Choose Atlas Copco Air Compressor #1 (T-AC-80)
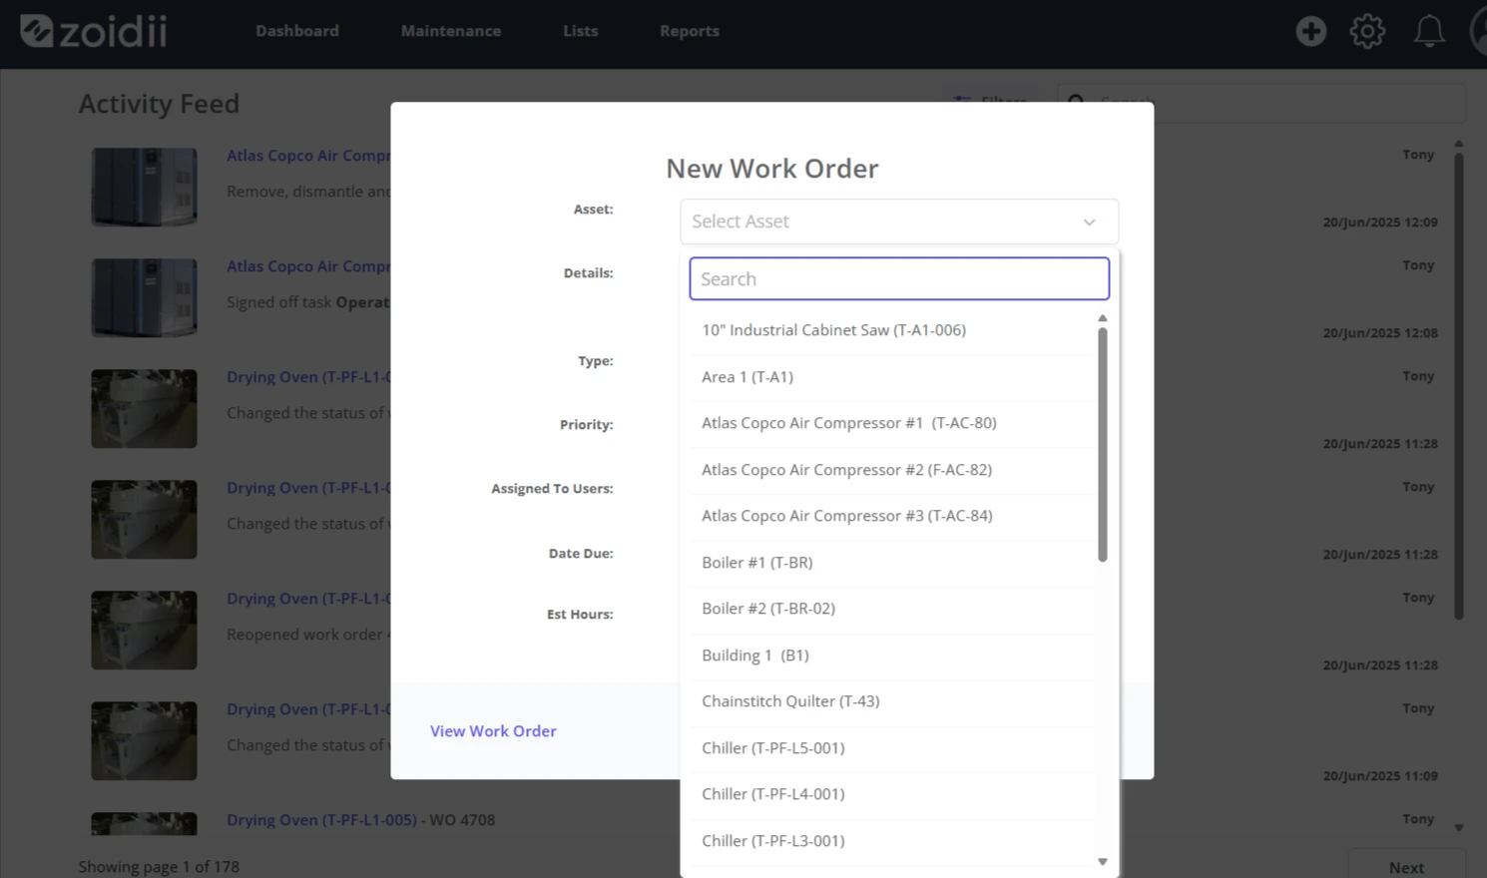This screenshot has width=1487, height=878. pyautogui.click(x=892, y=423)
